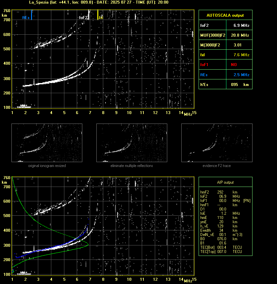Click the AUTOSCALA output header
277x284 pixels.
click(225, 15)
